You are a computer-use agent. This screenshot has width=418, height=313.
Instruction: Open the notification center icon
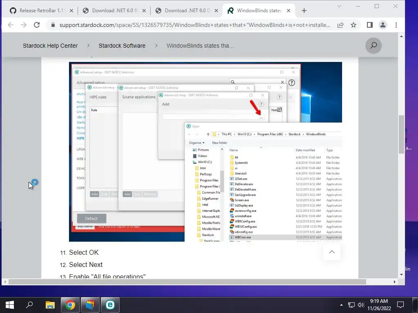[400, 305]
